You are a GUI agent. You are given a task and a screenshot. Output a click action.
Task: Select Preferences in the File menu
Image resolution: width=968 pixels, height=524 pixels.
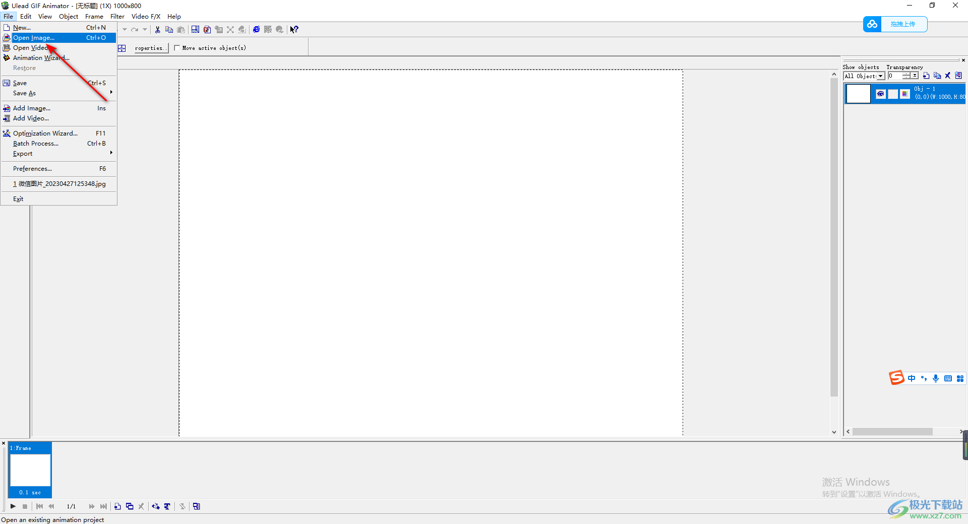point(32,169)
